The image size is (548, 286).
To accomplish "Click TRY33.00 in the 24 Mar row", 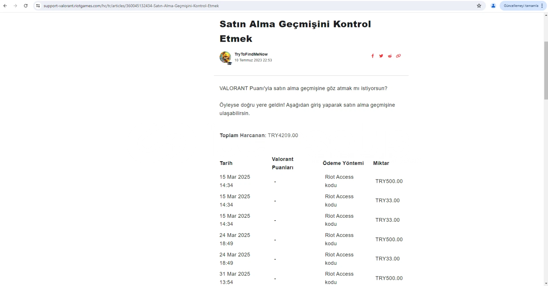I will (x=387, y=259).
